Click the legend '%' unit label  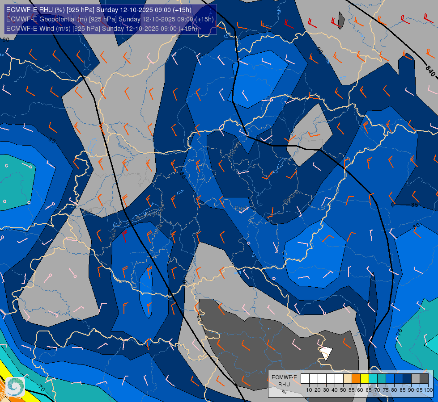(284, 392)
